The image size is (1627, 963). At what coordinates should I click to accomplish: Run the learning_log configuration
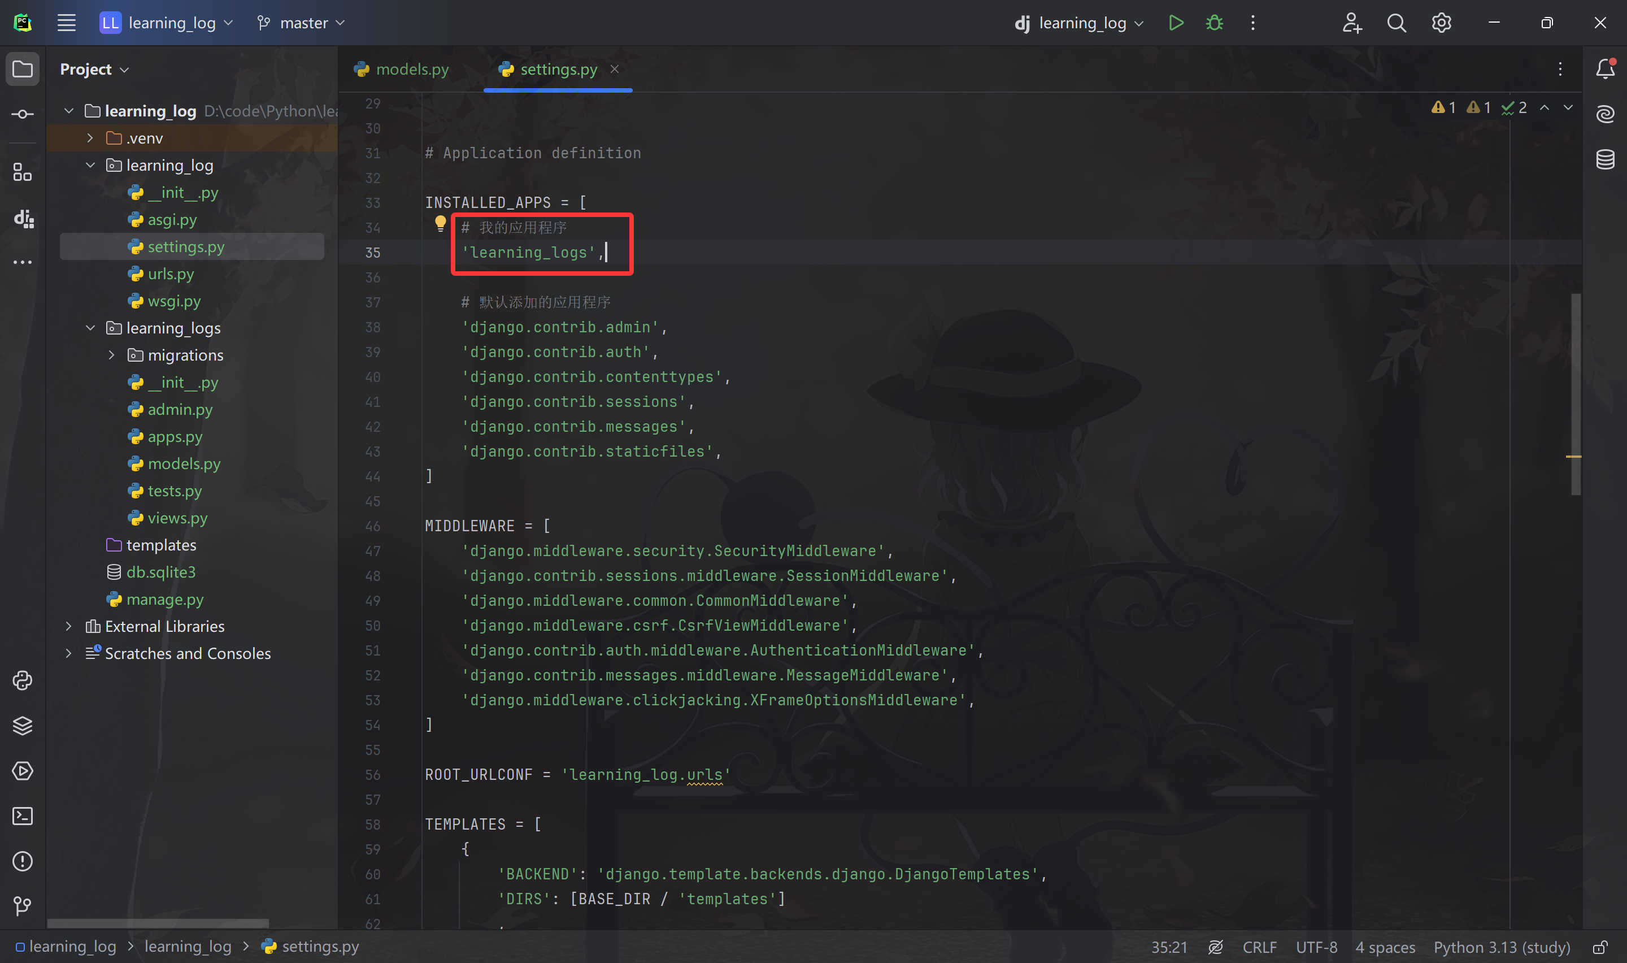(x=1176, y=23)
